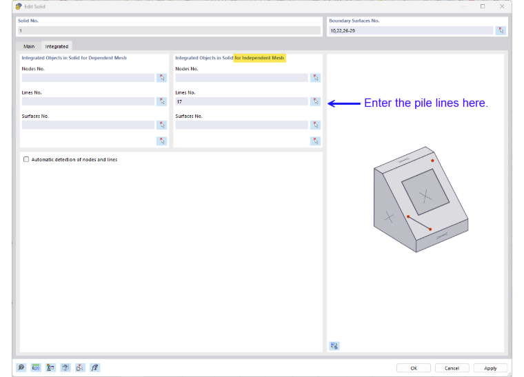
Task: Click the Apply button
Action: (x=490, y=368)
